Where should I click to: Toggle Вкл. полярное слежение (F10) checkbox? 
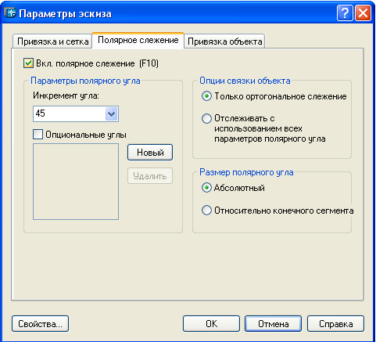click(28, 63)
